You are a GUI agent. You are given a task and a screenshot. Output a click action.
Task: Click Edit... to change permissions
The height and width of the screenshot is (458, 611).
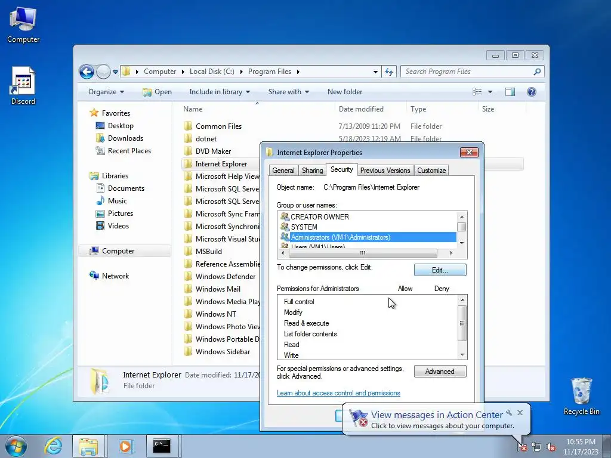point(440,270)
